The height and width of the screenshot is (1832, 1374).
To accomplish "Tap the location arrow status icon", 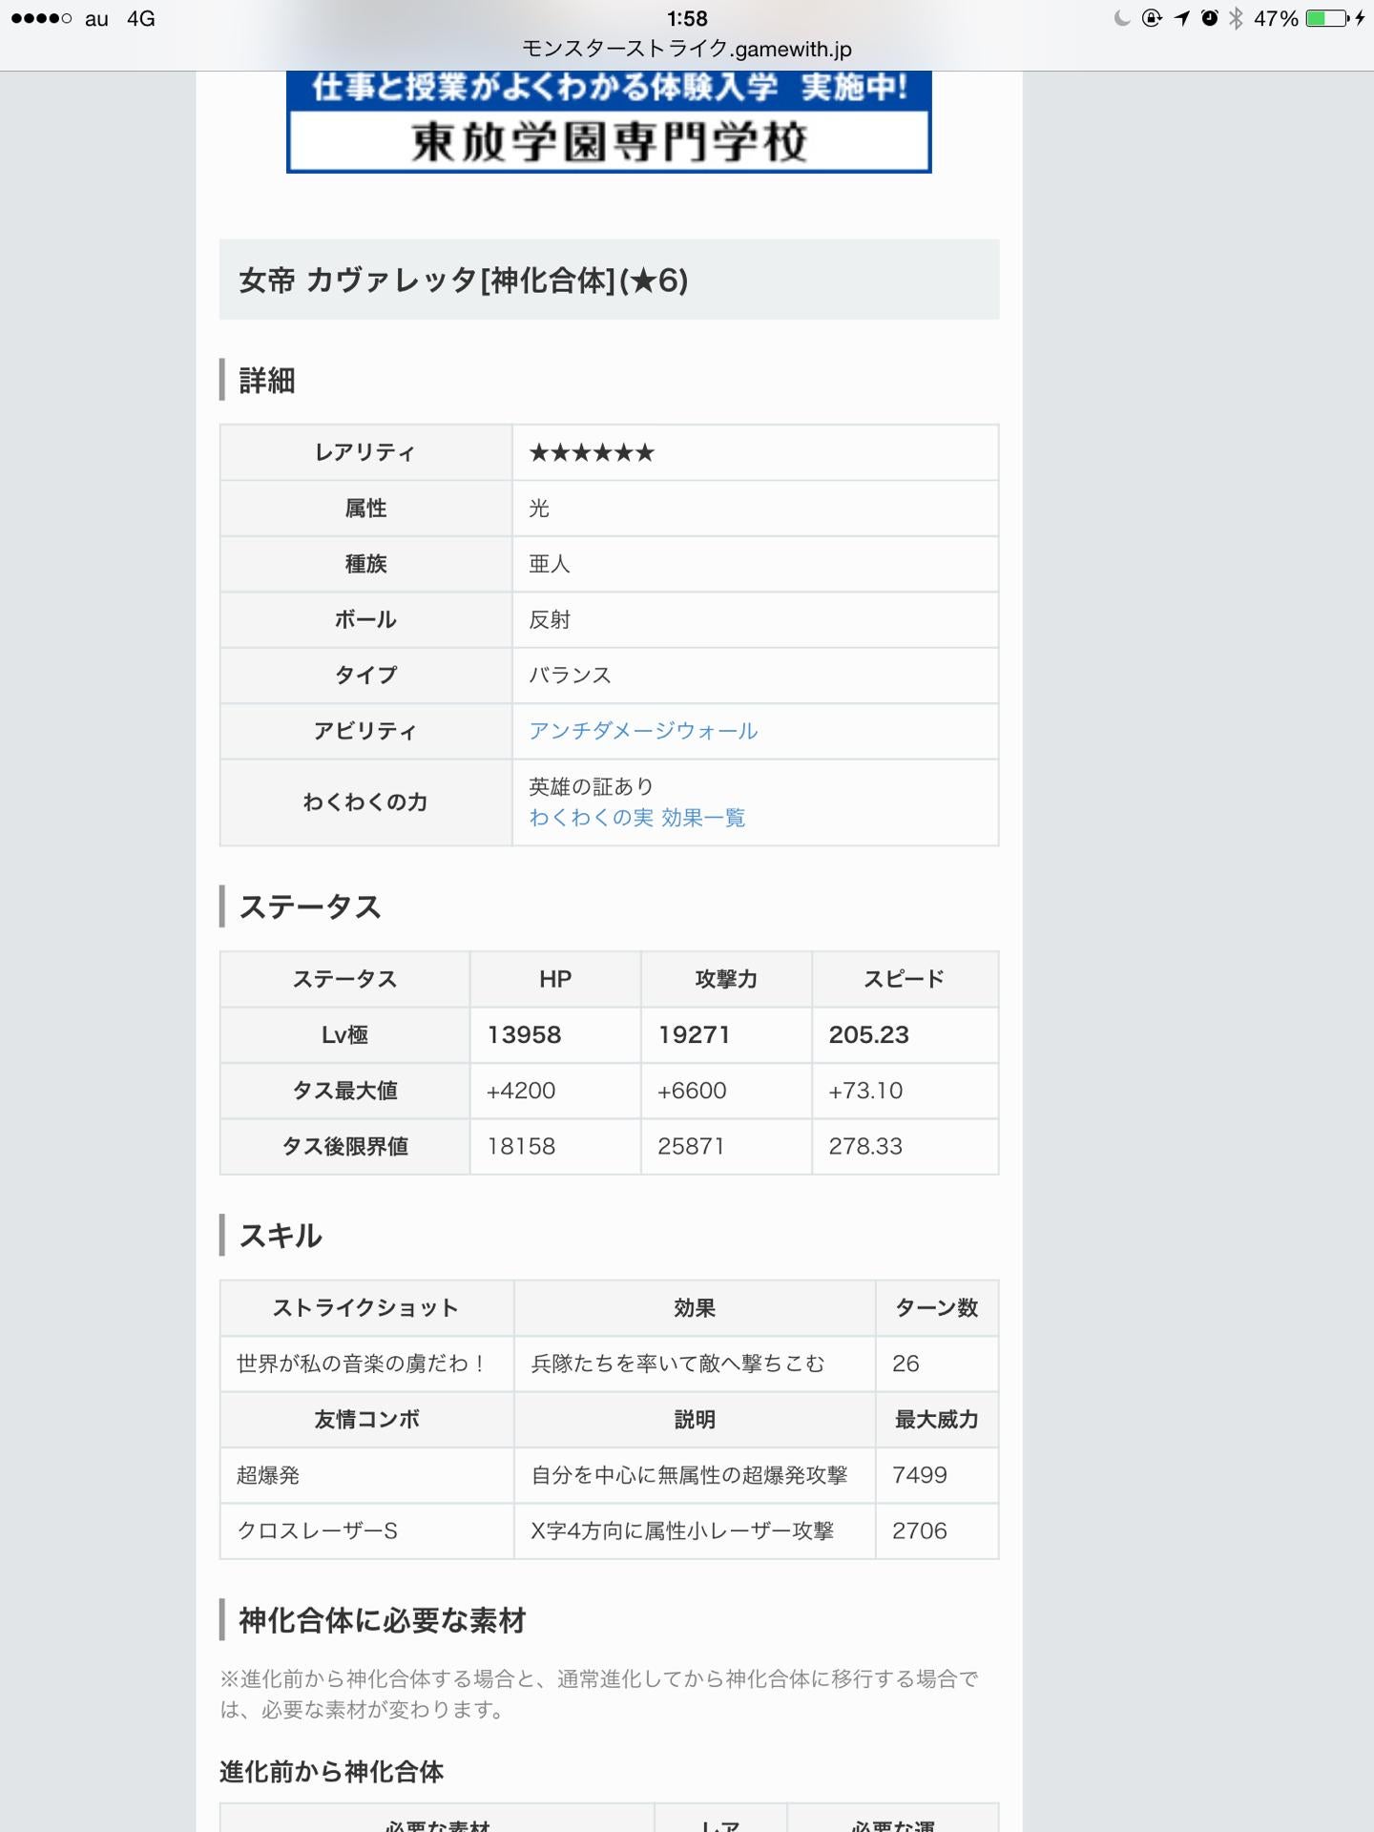I will [1182, 18].
